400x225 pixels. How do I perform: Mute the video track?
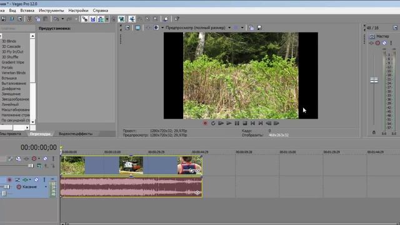(45, 159)
